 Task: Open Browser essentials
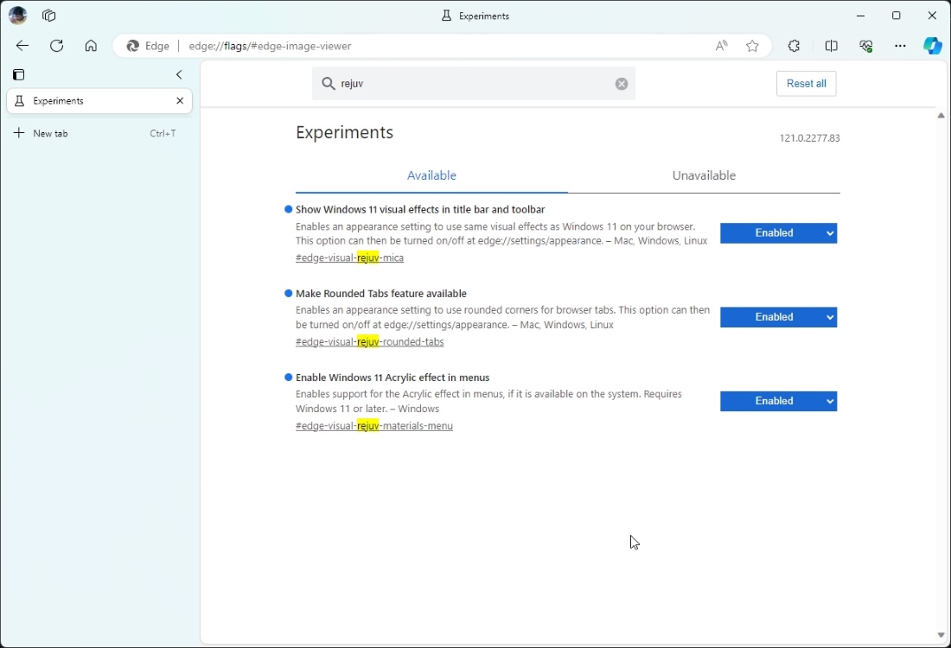(865, 46)
